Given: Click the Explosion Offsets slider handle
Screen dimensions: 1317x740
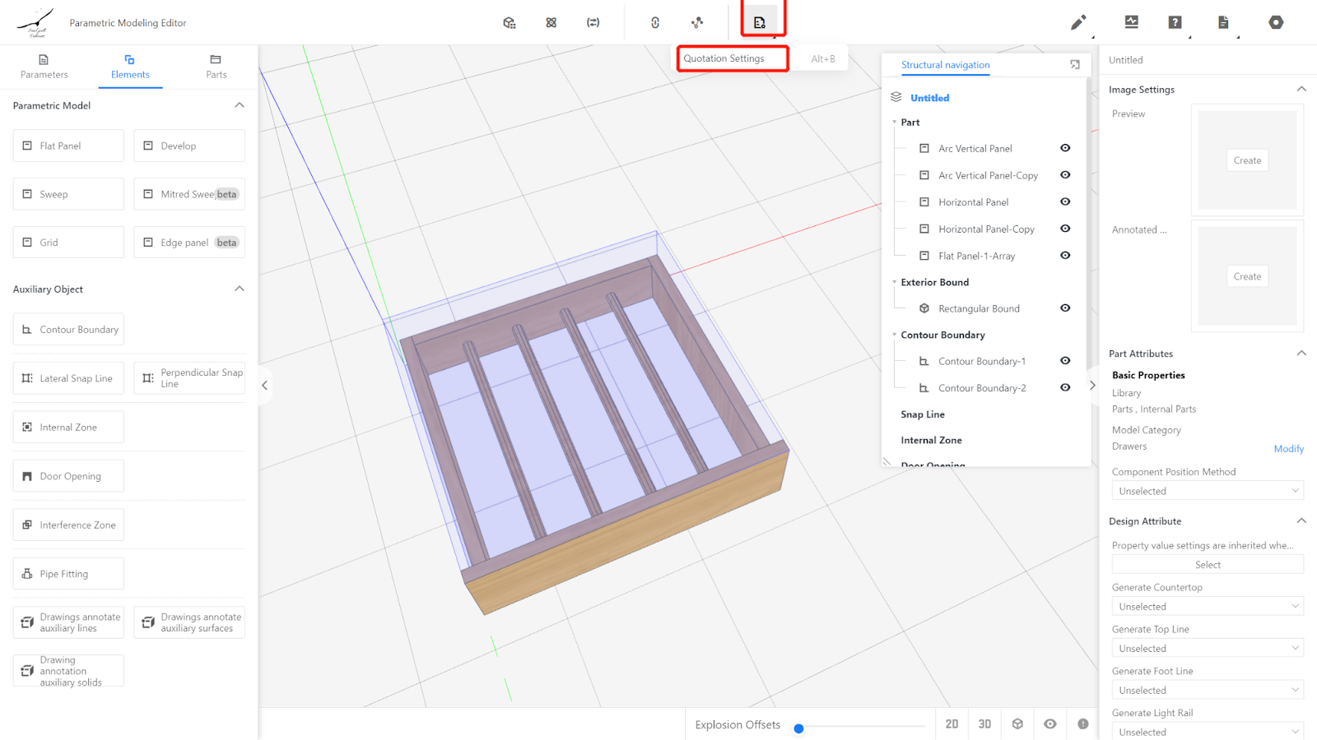Looking at the screenshot, I should [798, 728].
